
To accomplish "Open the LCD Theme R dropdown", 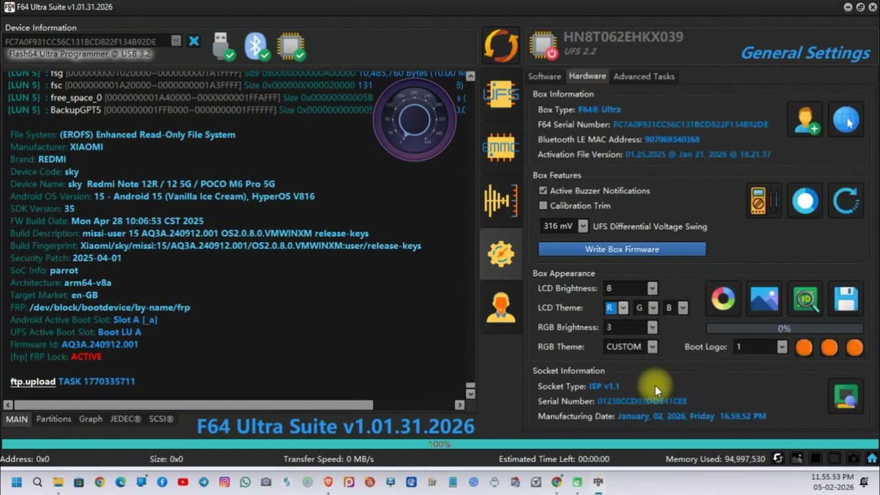I will click(623, 308).
